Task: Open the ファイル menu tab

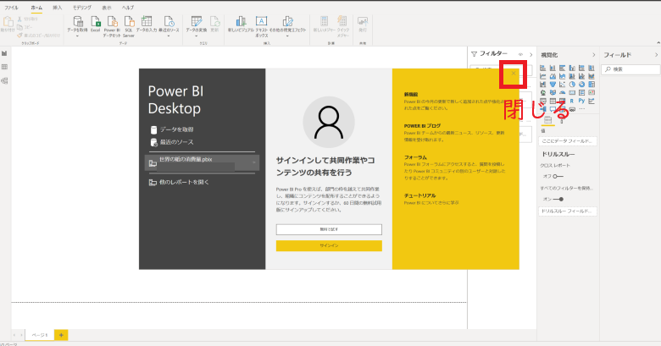Action: coord(11,8)
